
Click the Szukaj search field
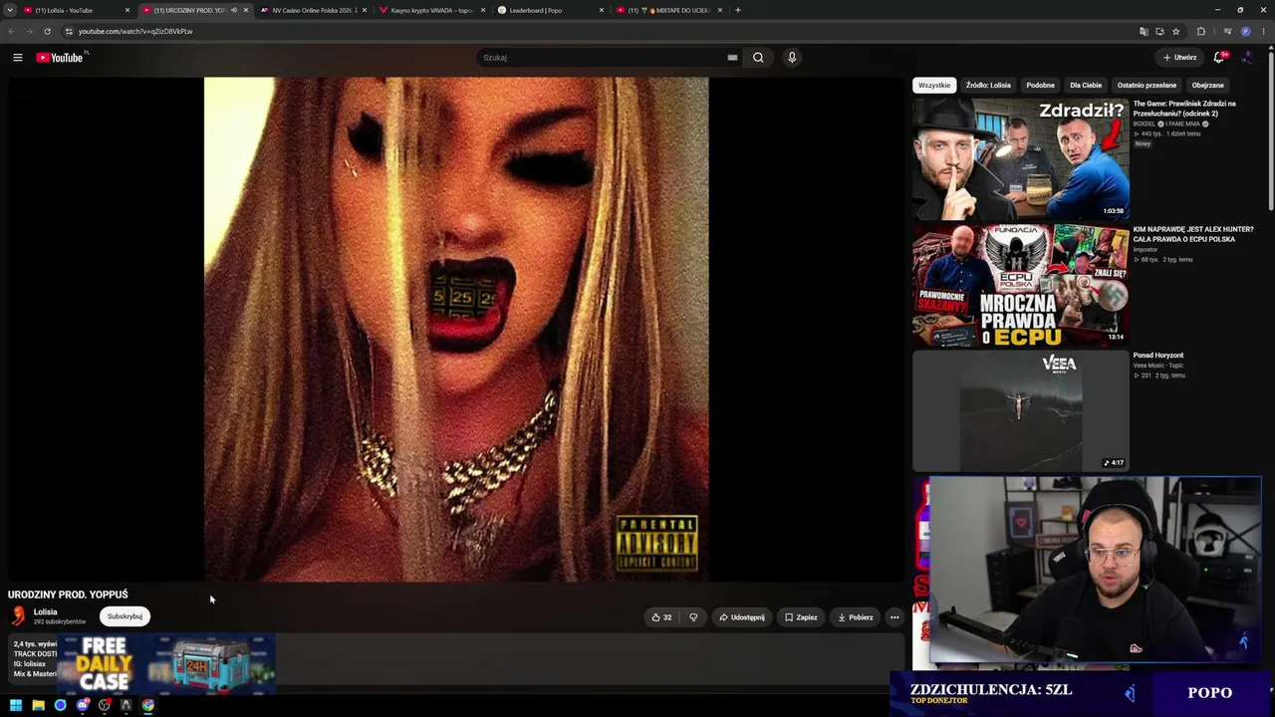602,58
